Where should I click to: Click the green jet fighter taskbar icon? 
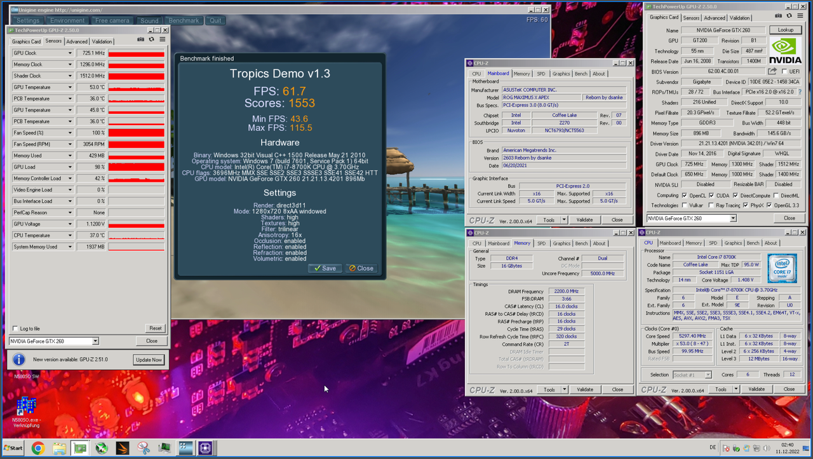(101, 448)
